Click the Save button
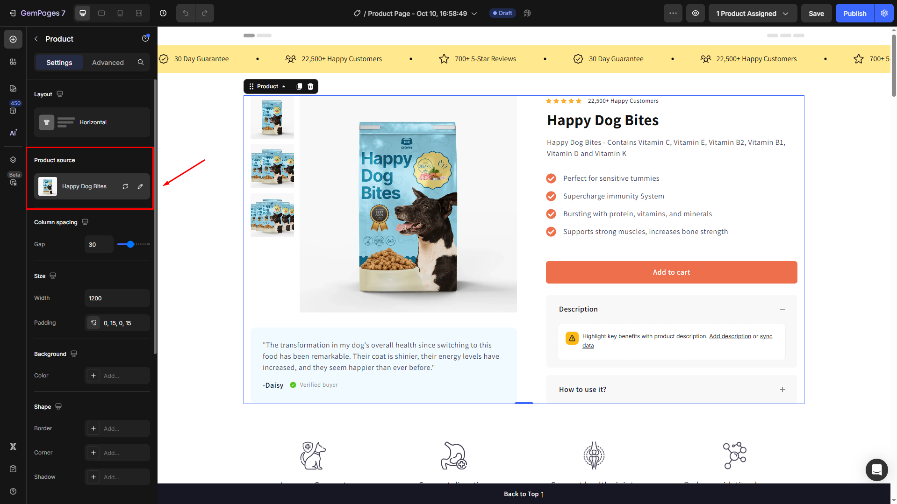The height and width of the screenshot is (504, 897). [817, 13]
